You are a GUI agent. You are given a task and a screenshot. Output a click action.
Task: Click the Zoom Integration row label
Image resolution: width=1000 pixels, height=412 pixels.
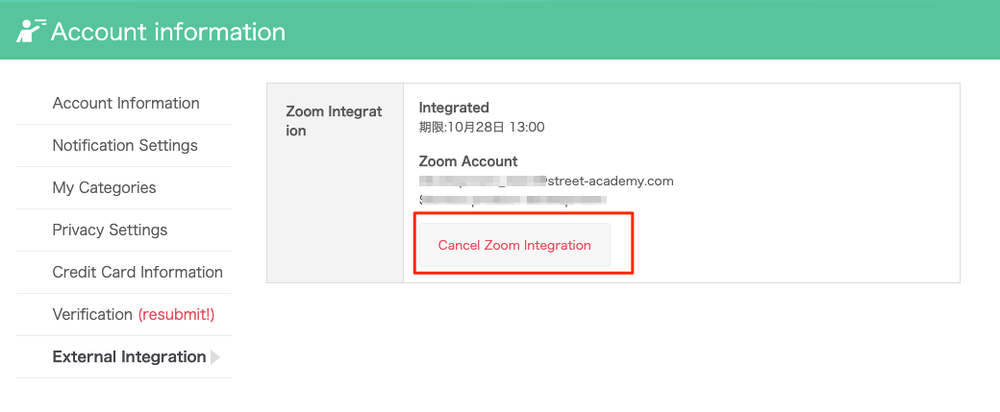(x=334, y=121)
